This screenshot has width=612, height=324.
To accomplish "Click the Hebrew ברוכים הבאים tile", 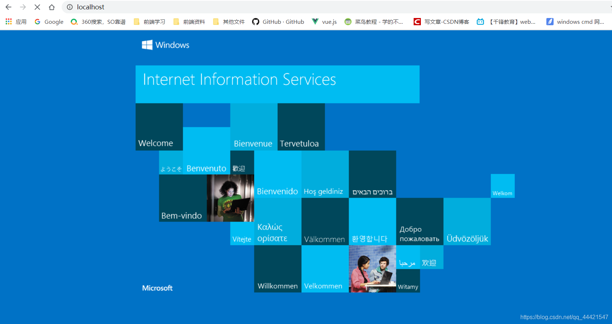I will (x=373, y=174).
